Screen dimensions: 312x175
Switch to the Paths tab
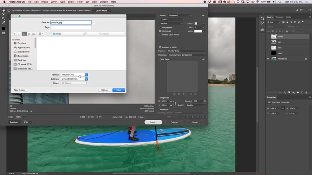pyautogui.click(x=289, y=17)
